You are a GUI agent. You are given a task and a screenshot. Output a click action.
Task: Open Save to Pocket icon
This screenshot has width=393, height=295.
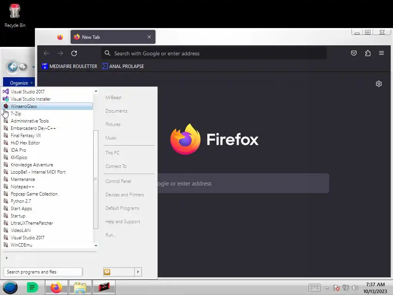pyautogui.click(x=353, y=53)
